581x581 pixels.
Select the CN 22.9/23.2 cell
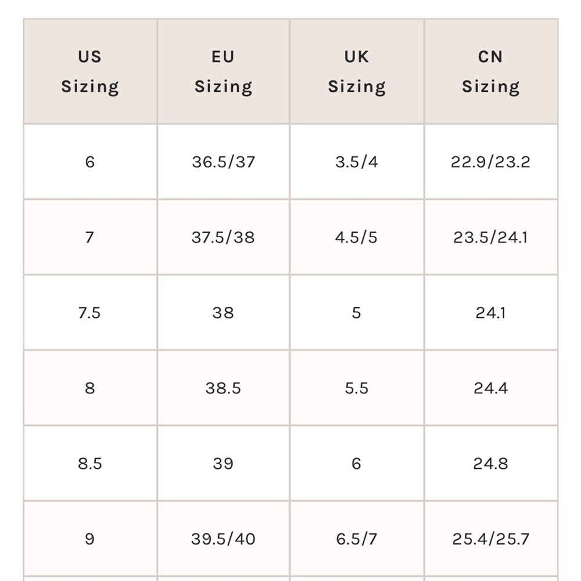491,162
